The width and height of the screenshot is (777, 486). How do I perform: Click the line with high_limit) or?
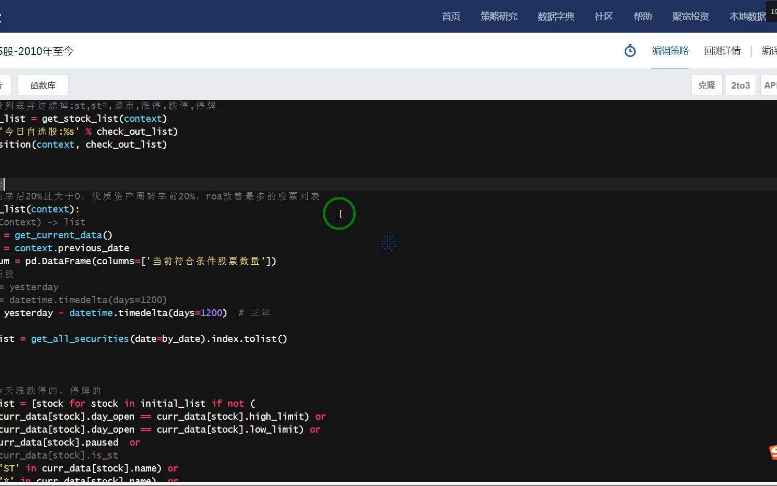(163, 417)
